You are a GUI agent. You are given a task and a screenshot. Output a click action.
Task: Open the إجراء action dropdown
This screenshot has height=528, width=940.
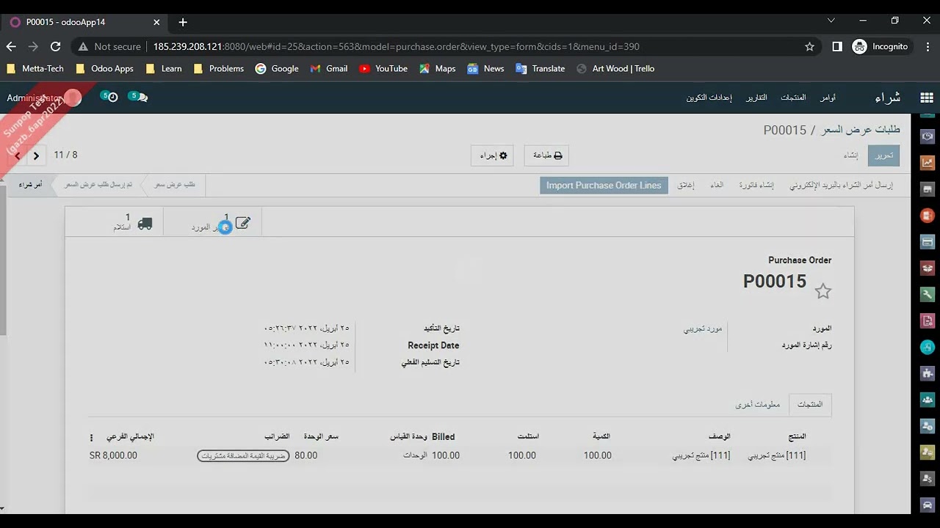493,155
